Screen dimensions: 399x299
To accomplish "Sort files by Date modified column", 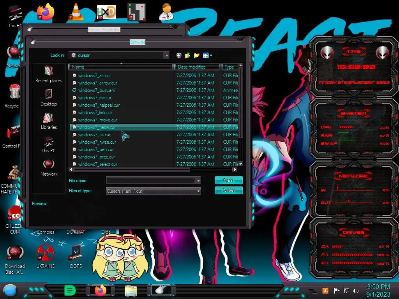I will click(x=197, y=67).
